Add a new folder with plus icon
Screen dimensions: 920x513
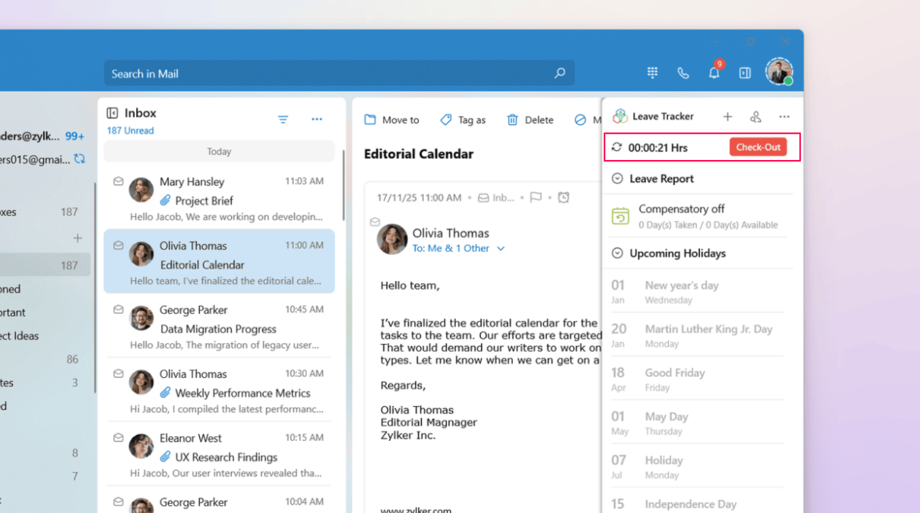[x=78, y=238]
